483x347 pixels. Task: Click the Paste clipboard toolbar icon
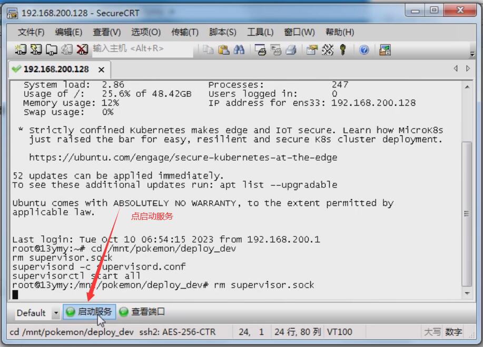(224, 49)
